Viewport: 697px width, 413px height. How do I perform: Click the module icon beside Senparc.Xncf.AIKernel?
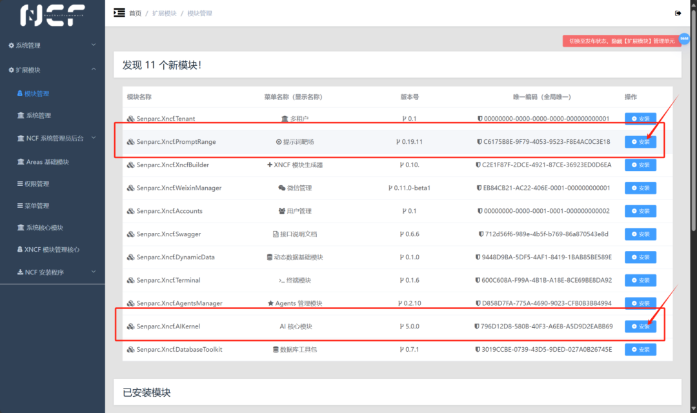[130, 327]
